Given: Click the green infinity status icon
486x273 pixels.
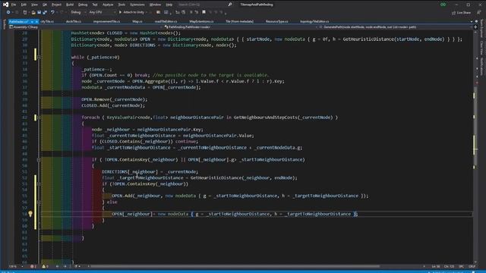Looking at the screenshot, I should (443, 5).
